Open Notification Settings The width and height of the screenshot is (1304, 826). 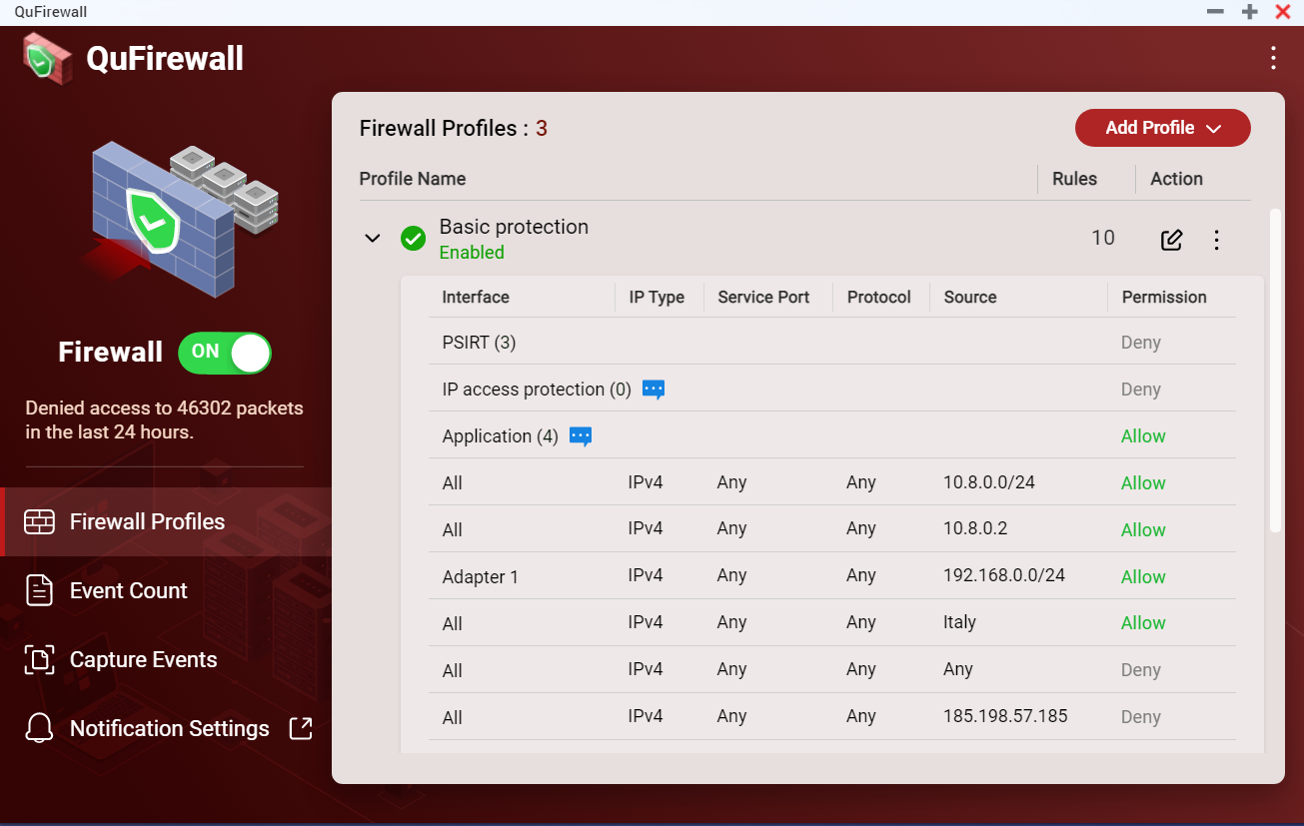(x=169, y=728)
